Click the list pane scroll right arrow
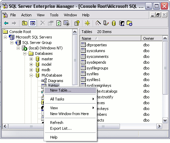 click(159, 126)
